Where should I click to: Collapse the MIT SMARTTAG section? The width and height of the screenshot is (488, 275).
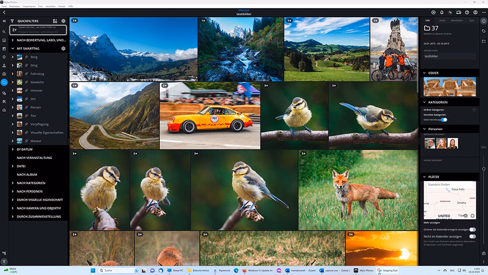point(12,48)
